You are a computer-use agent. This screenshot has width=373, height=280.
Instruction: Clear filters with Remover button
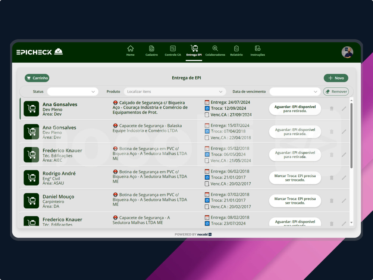click(336, 91)
